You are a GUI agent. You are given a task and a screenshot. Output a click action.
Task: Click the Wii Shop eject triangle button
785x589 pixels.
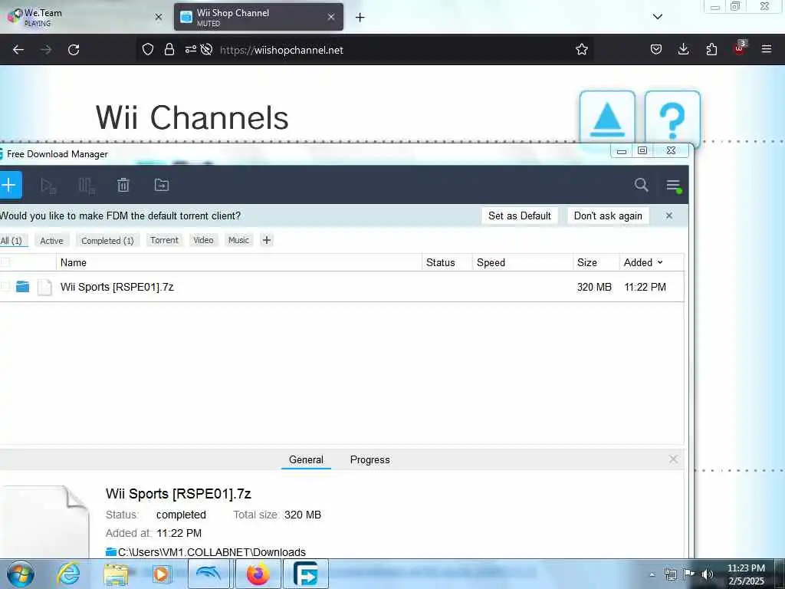[607, 119]
